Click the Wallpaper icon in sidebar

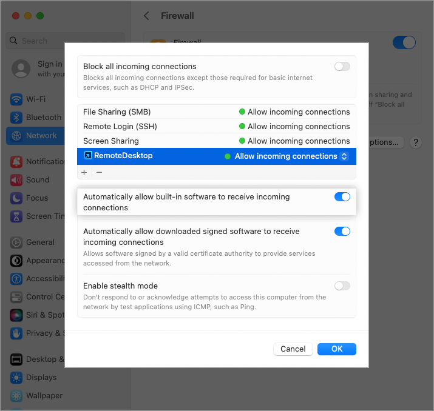[16, 396]
